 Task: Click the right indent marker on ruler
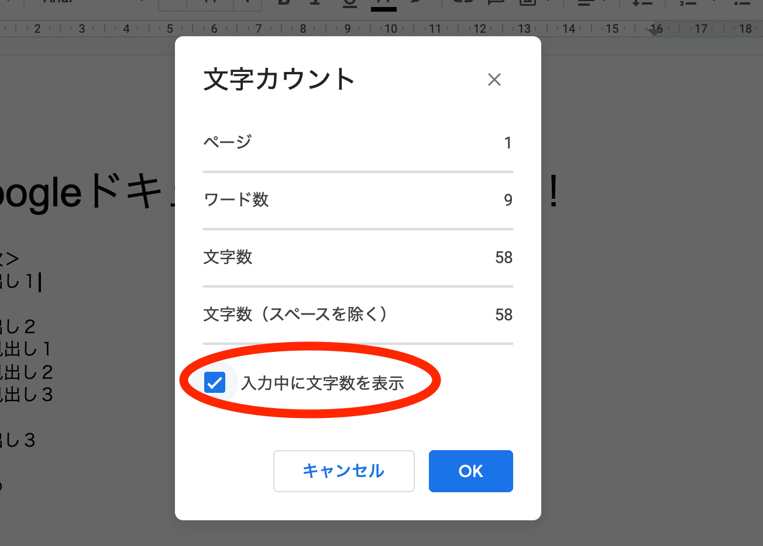point(655,32)
